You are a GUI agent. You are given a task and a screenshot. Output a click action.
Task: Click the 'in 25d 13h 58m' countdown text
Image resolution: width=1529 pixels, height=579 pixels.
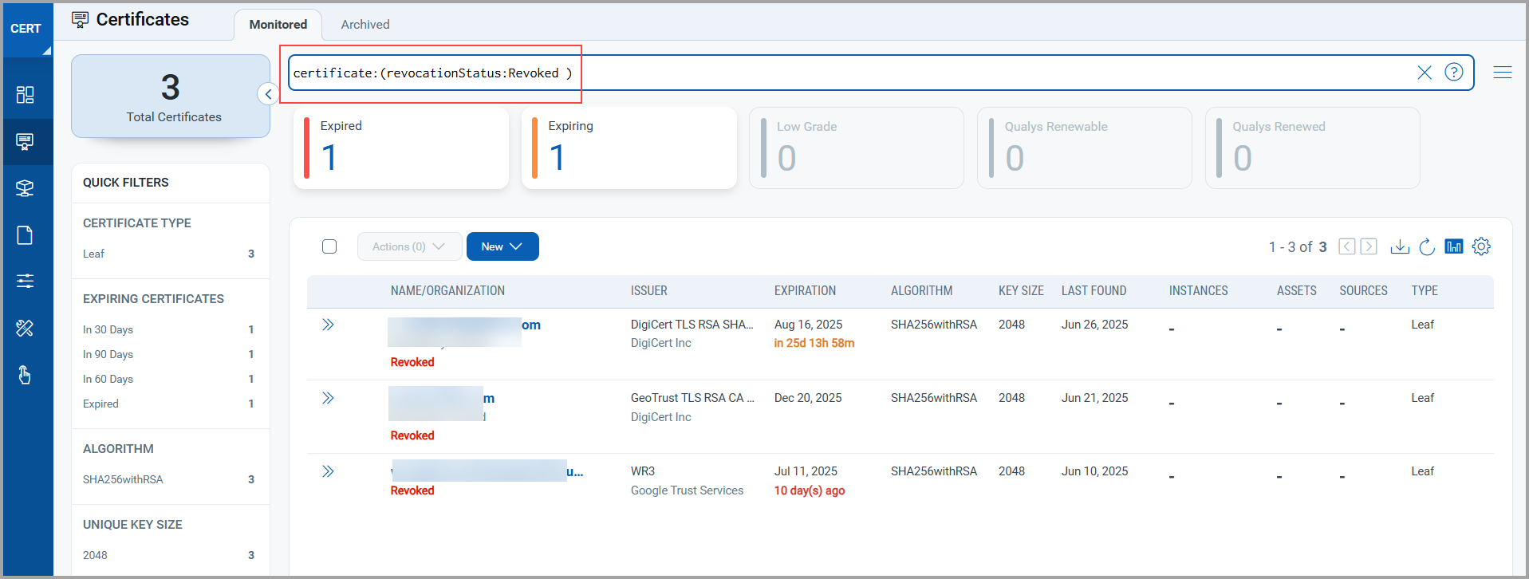814,343
